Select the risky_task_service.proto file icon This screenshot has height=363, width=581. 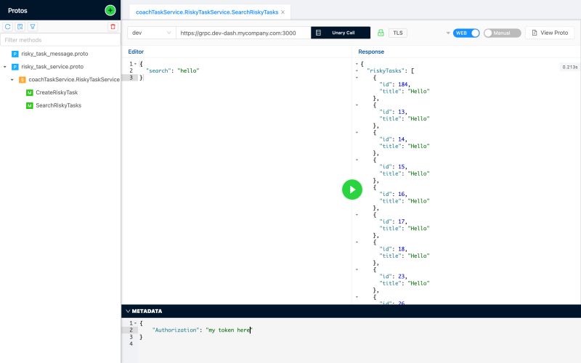15,67
